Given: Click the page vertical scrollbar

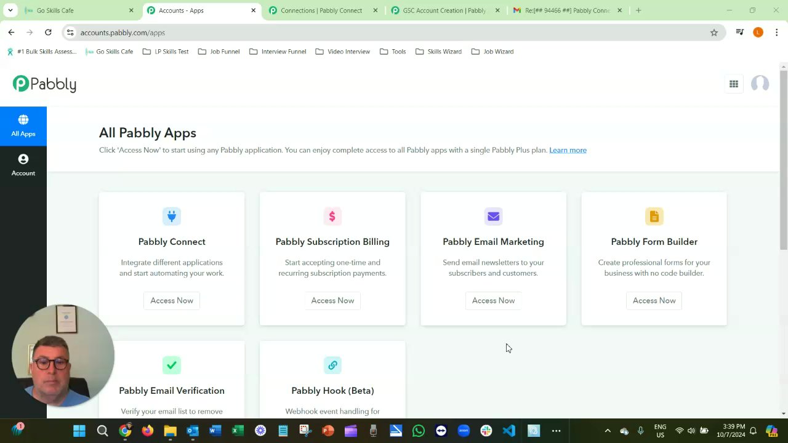Looking at the screenshot, I should pyautogui.click(x=783, y=160).
